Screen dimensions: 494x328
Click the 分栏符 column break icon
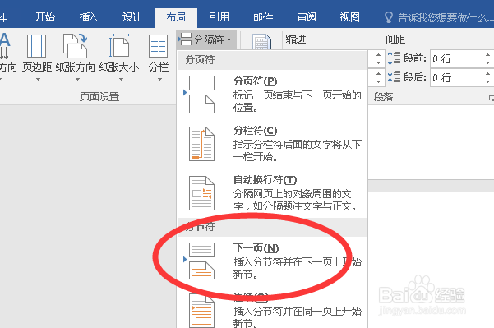[x=201, y=144]
